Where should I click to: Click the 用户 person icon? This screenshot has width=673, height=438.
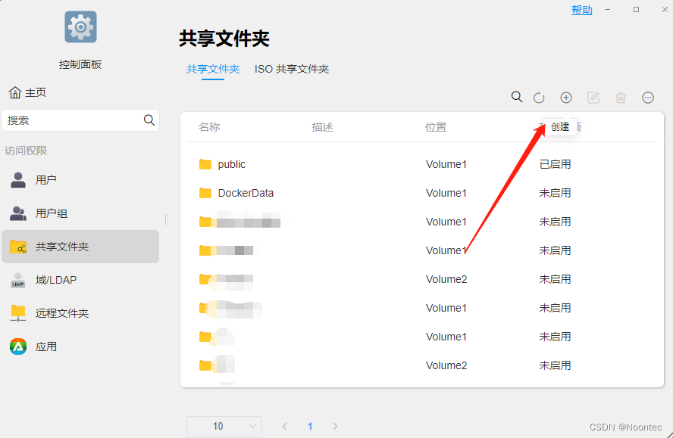pyautogui.click(x=18, y=180)
